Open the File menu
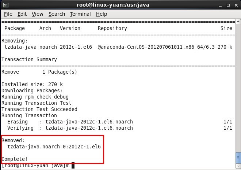Image resolution: width=241 pixels, height=170 pixels. coord(8,14)
